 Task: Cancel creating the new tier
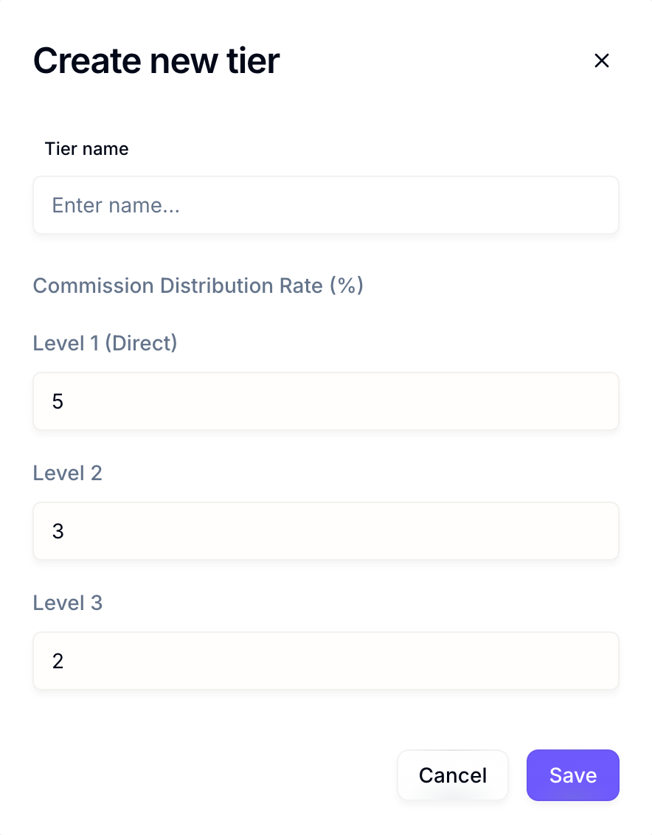453,775
